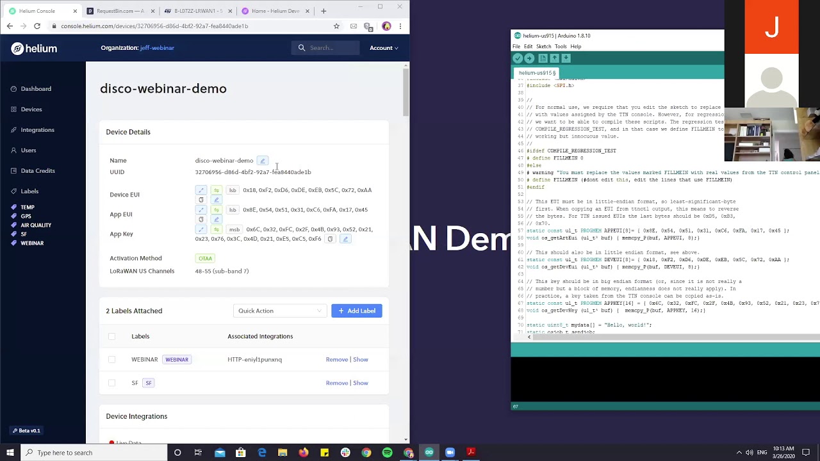
Task: Open a sketch via Arduino toolbar
Action: click(555, 58)
